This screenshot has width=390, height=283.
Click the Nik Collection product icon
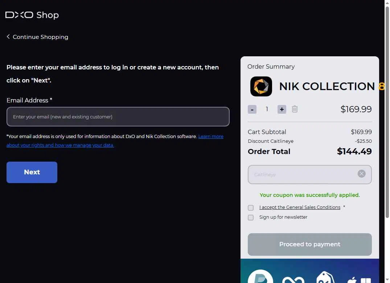pyautogui.click(x=261, y=86)
